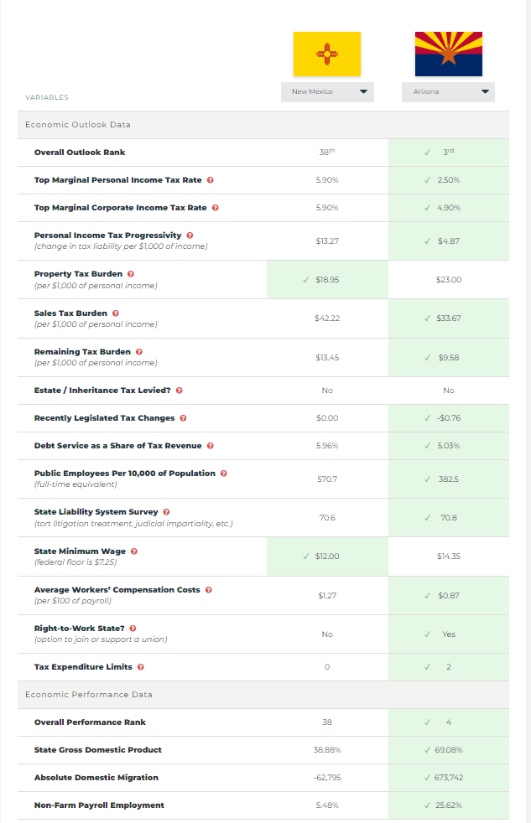Open info icon for Personal Income Tax Progressivity
Image resolution: width=531 pixels, height=823 pixels.
click(190, 236)
